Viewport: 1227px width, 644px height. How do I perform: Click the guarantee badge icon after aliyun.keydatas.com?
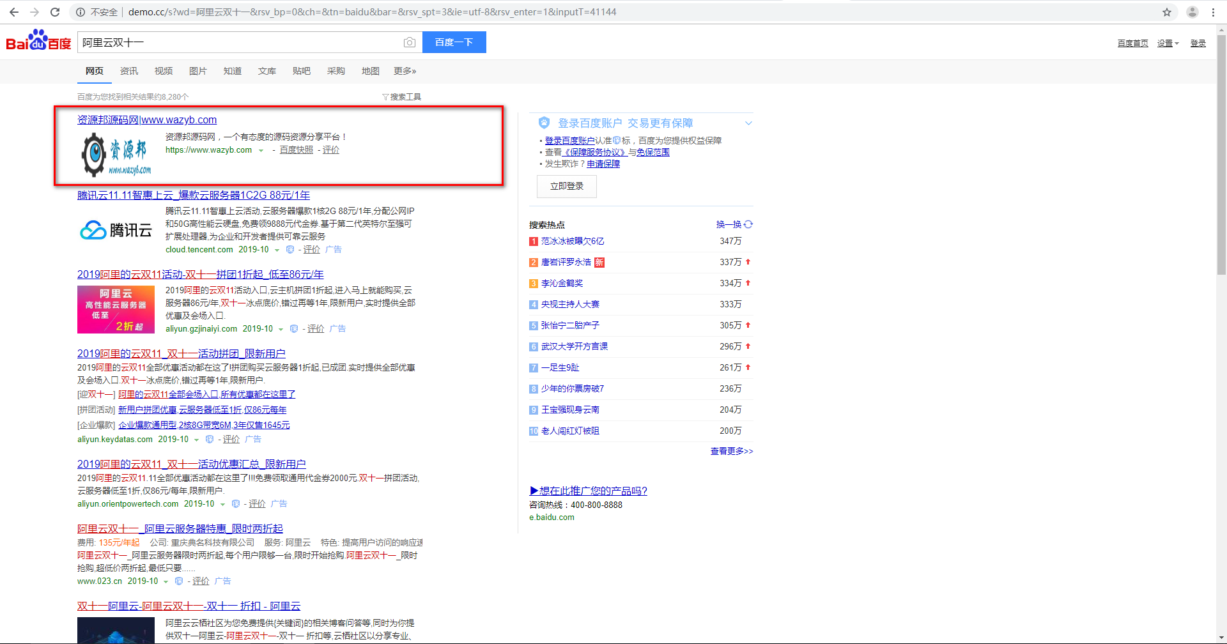(210, 440)
